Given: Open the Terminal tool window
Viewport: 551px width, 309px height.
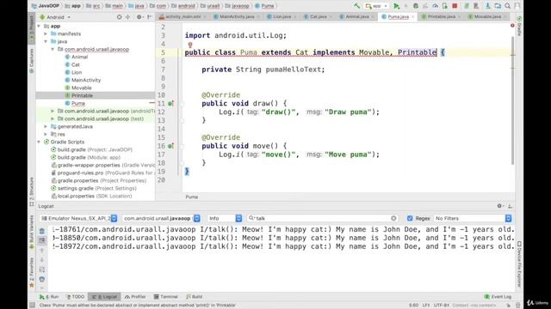Looking at the screenshot, I should coord(166,297).
